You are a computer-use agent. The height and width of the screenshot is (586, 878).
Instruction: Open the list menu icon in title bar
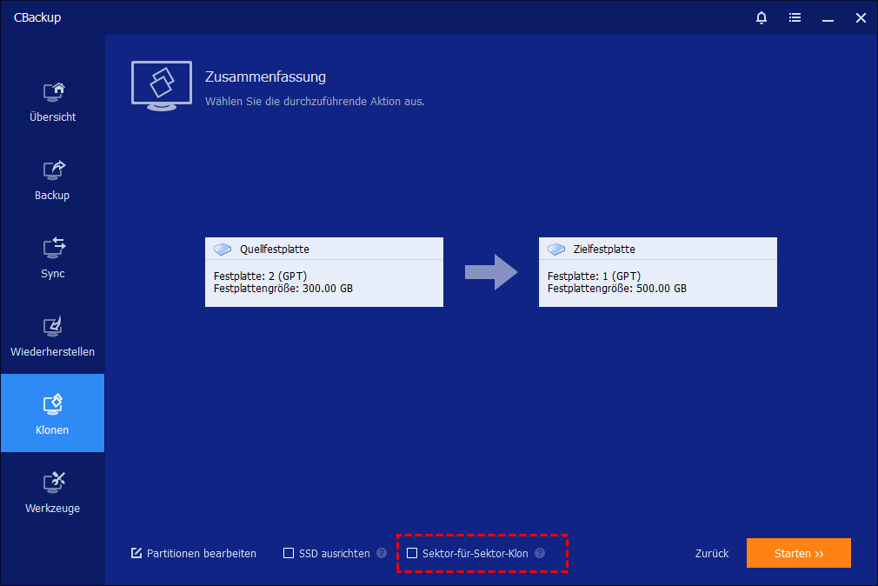click(795, 17)
